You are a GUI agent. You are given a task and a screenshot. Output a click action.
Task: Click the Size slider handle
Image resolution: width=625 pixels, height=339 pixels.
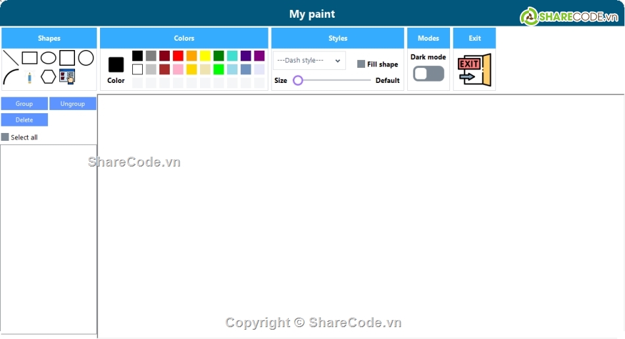coord(298,80)
